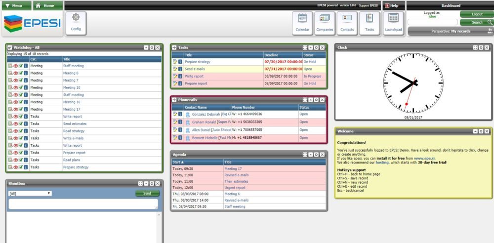Screen dimensions: 494x243
Task: Click edit icon for Prepare strategy task
Action: click(175, 62)
